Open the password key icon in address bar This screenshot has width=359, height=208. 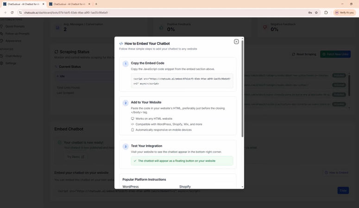coord(310,12)
